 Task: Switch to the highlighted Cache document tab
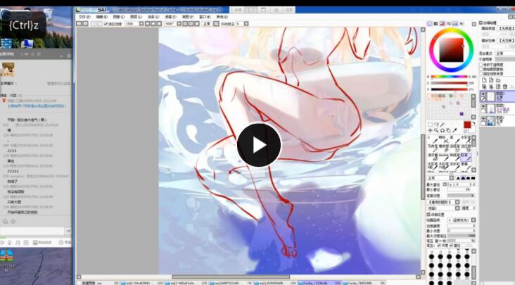click(319, 283)
